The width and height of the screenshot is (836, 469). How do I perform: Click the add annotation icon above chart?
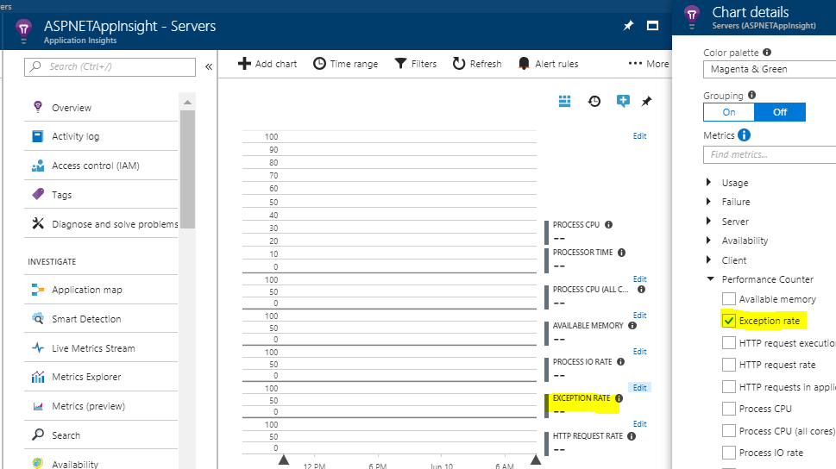point(623,101)
